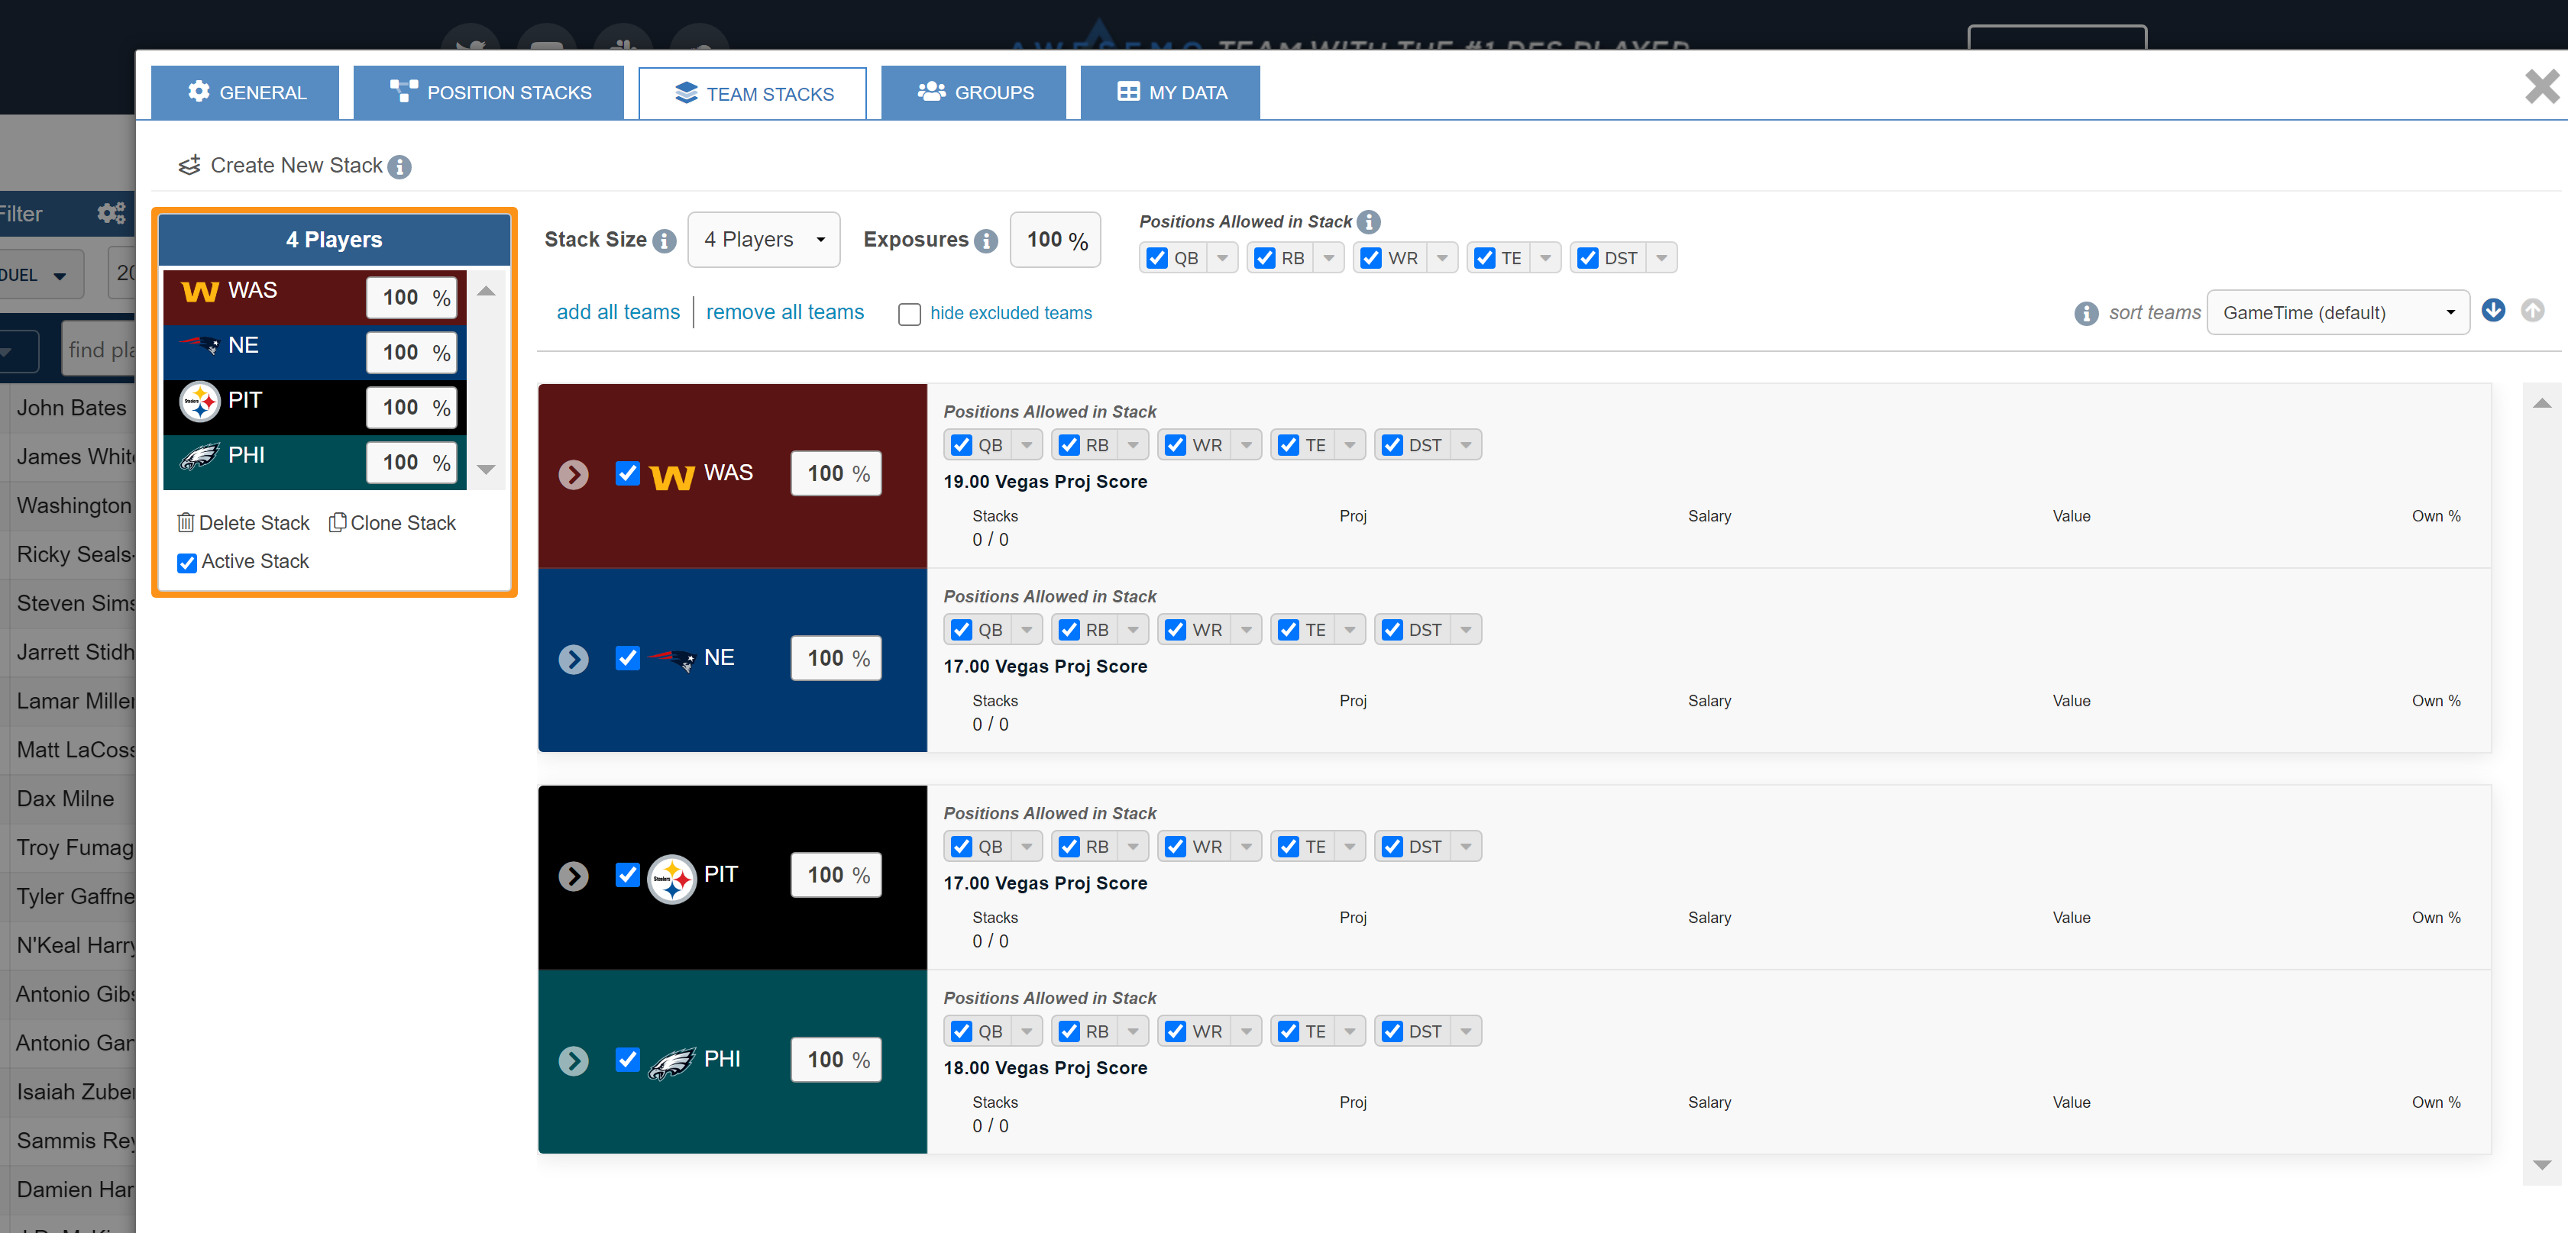Uncheck the NE team checkbox

pyautogui.click(x=627, y=658)
